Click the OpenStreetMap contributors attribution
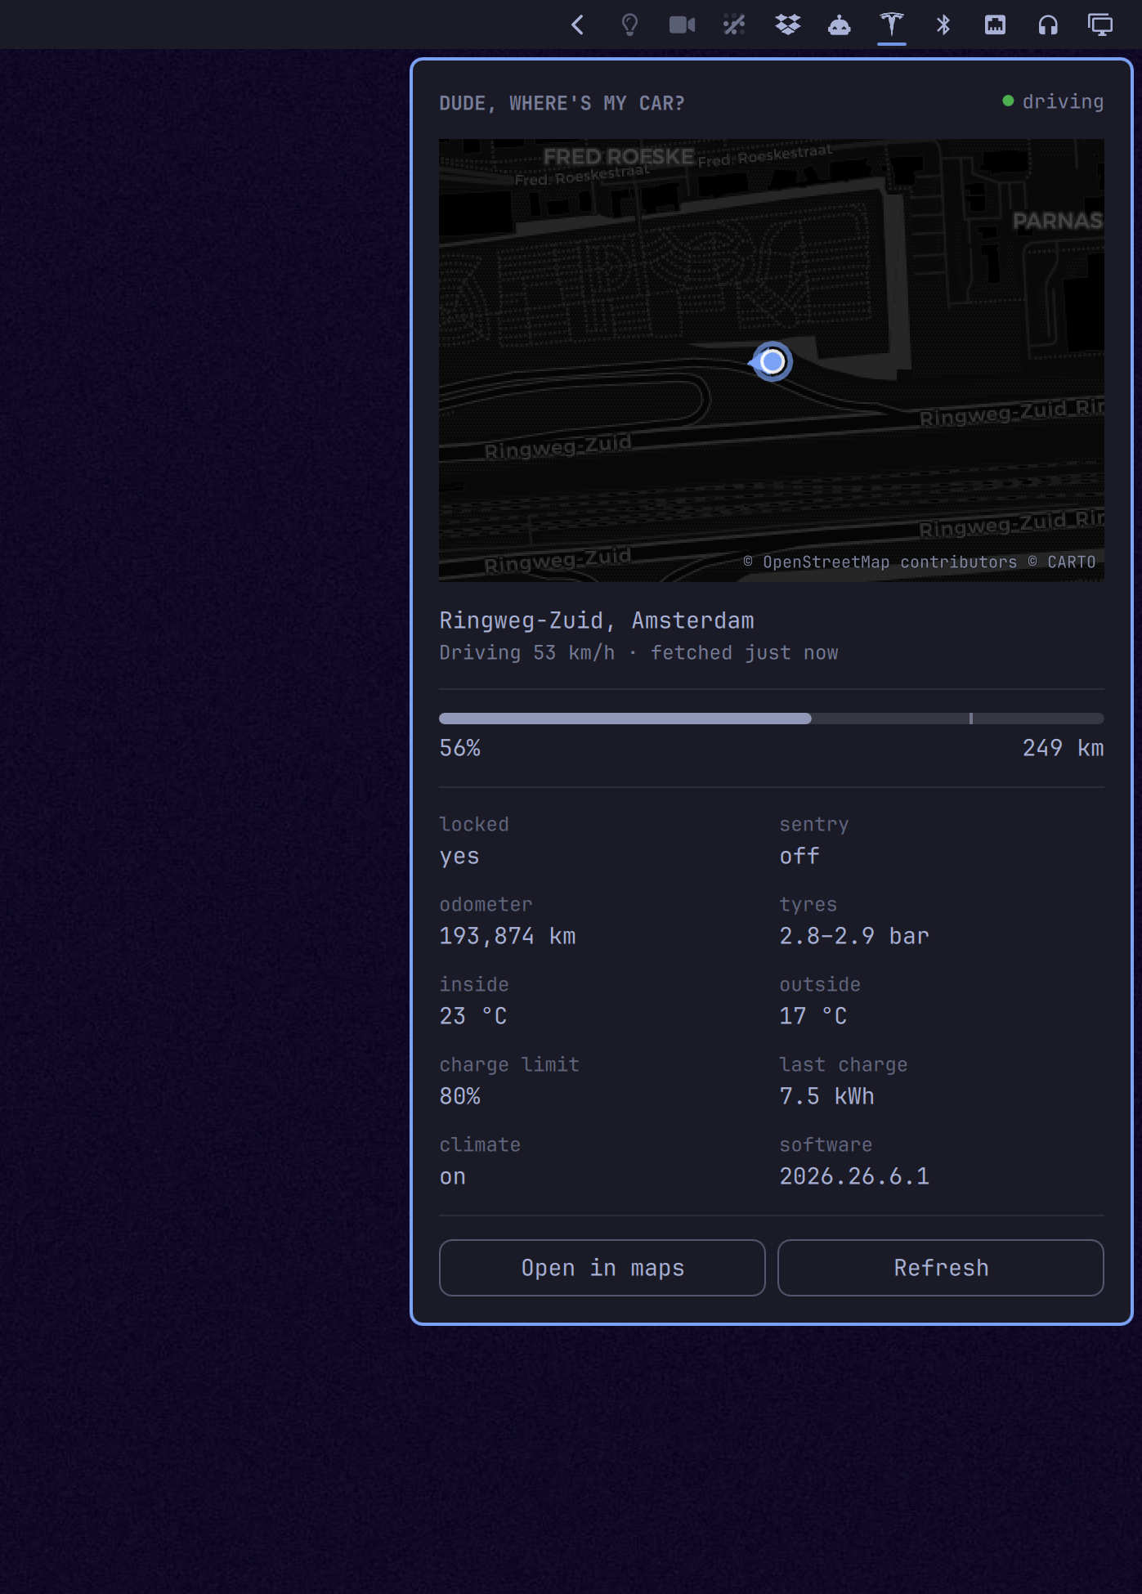1142x1594 pixels. [x=880, y=562]
